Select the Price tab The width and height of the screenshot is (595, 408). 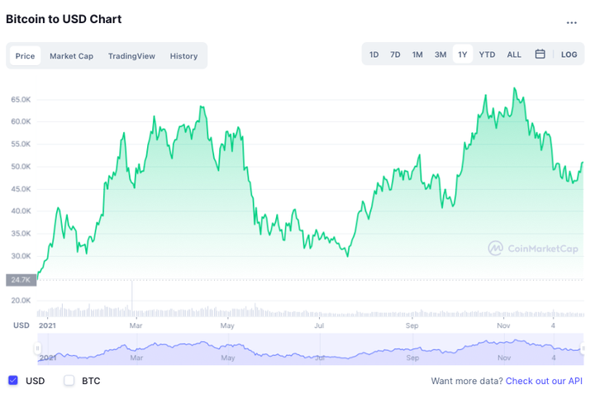(x=25, y=56)
